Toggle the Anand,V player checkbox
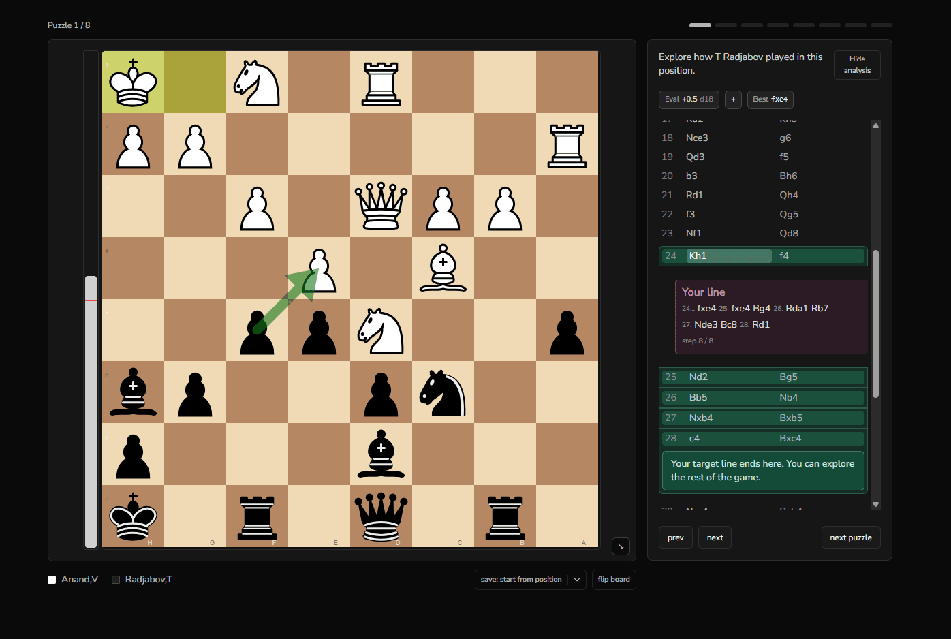951x639 pixels. (52, 580)
